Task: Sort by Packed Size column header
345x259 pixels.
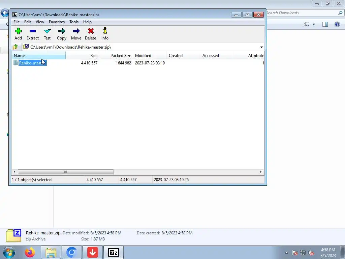Action: click(116, 56)
